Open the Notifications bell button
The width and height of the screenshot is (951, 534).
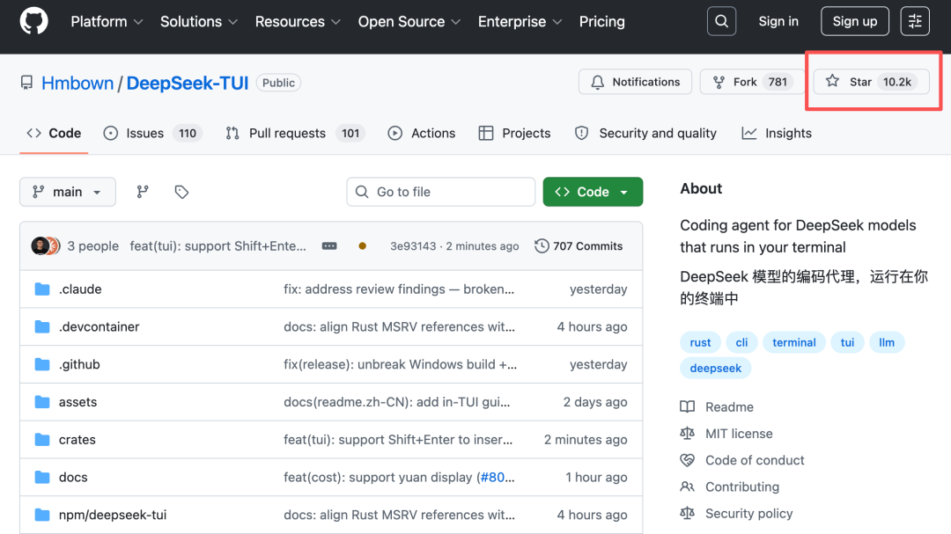[635, 82]
